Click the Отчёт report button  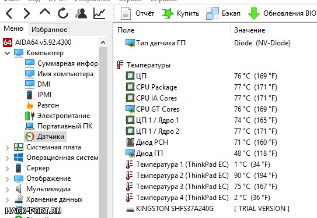coord(137,13)
